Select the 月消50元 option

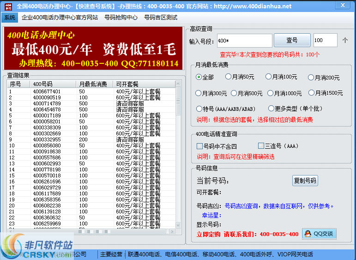pyautogui.click(x=228, y=77)
